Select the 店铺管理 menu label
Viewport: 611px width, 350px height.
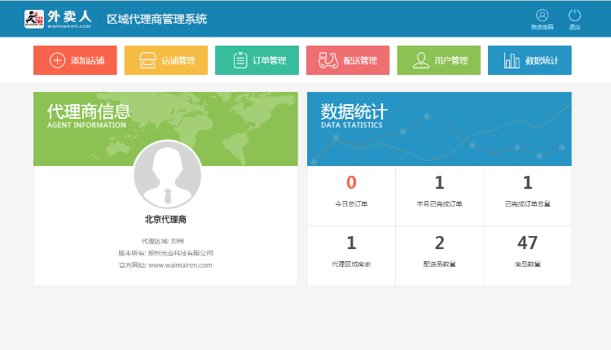178,60
